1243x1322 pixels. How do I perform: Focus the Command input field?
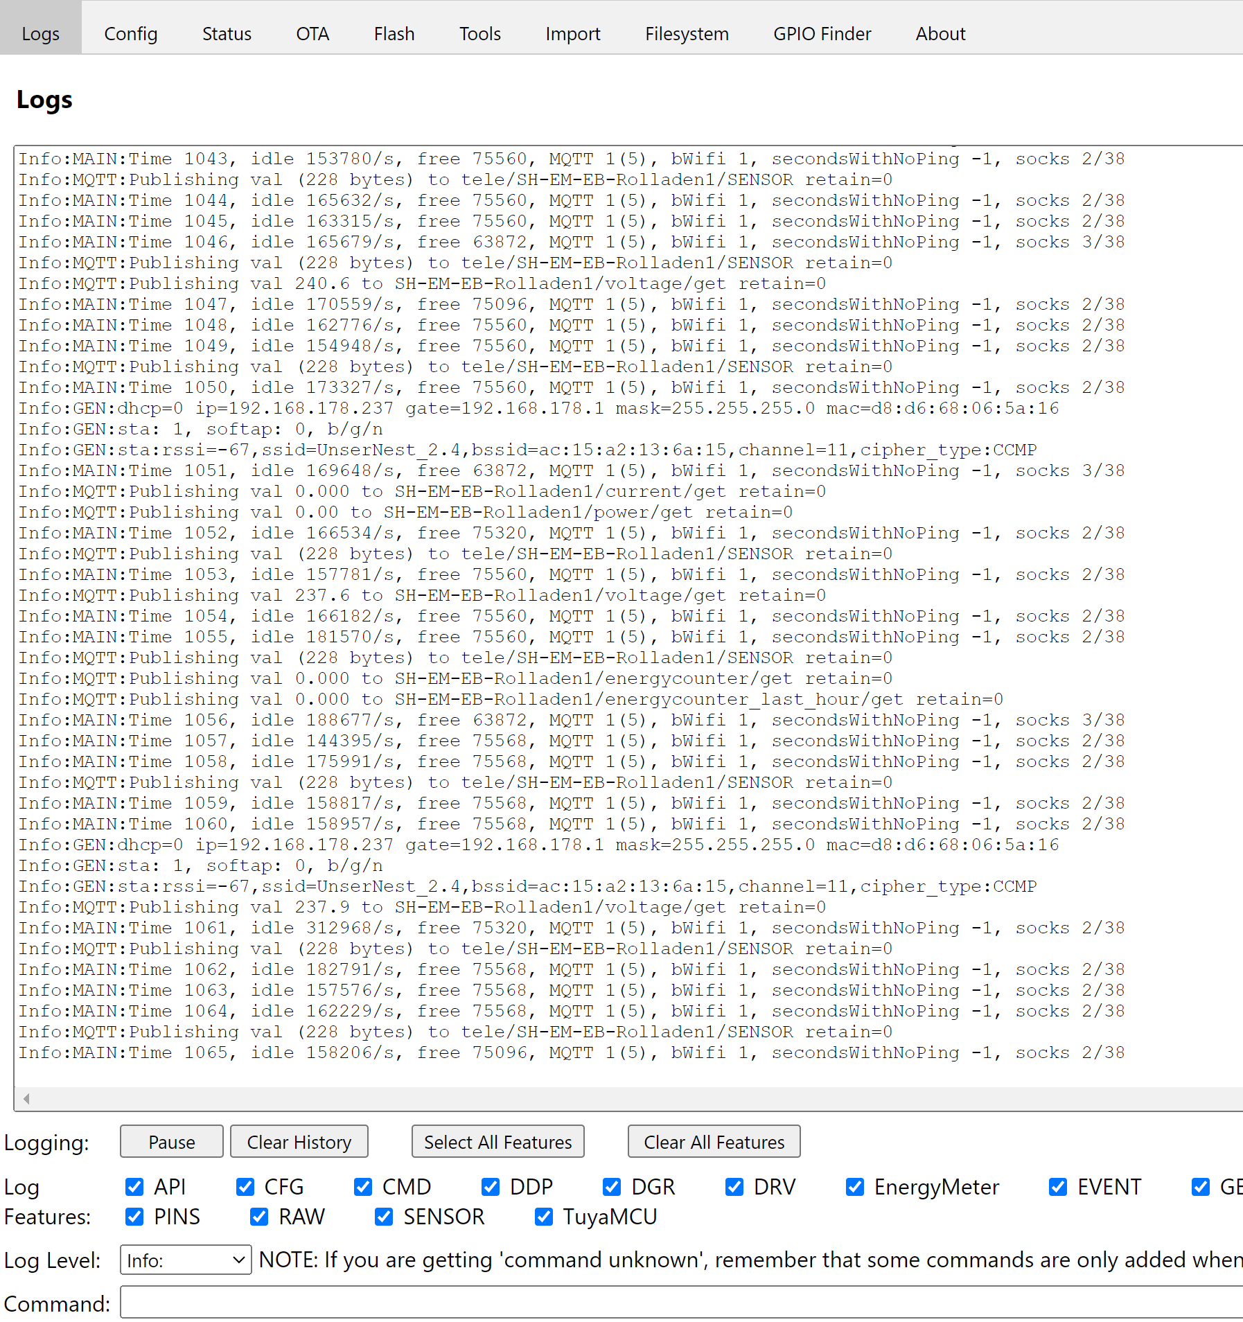[x=682, y=1303]
